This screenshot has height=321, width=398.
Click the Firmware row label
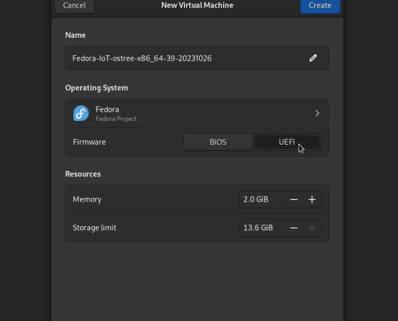(x=89, y=142)
